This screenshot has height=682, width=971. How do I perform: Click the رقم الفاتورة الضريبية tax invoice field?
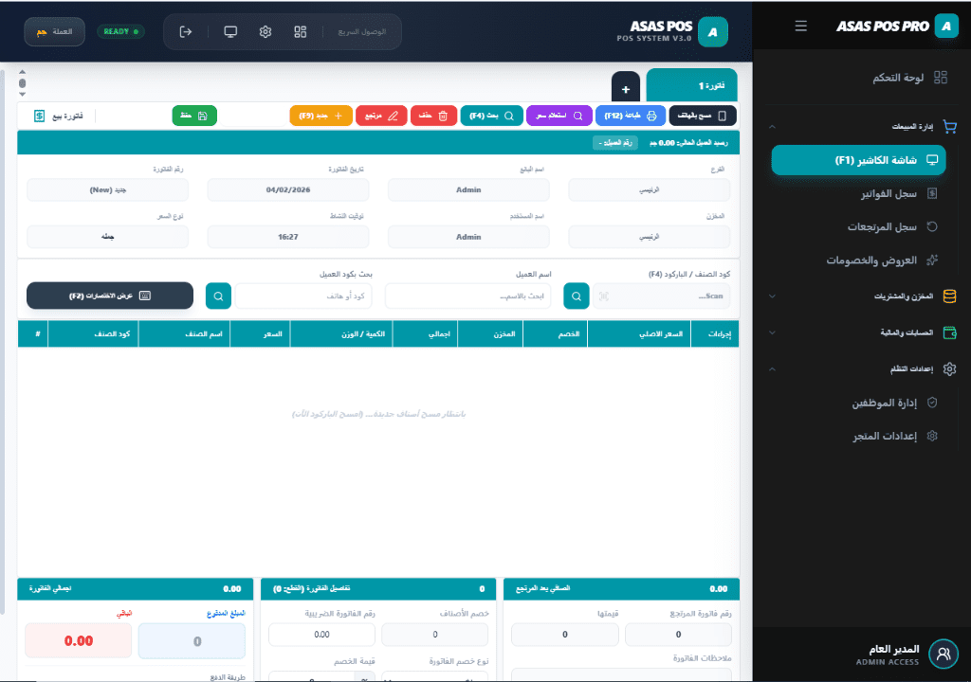click(322, 635)
